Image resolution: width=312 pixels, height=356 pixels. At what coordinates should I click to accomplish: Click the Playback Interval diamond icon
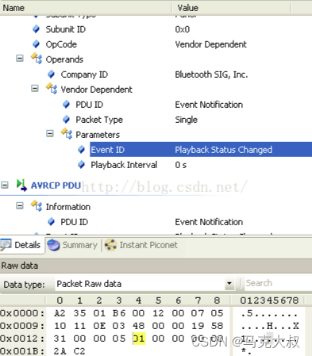click(81, 165)
